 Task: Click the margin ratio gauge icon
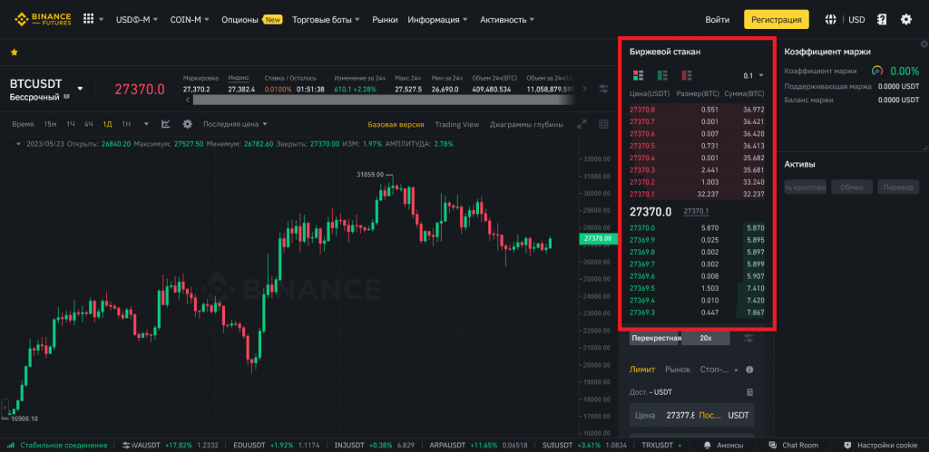click(877, 71)
